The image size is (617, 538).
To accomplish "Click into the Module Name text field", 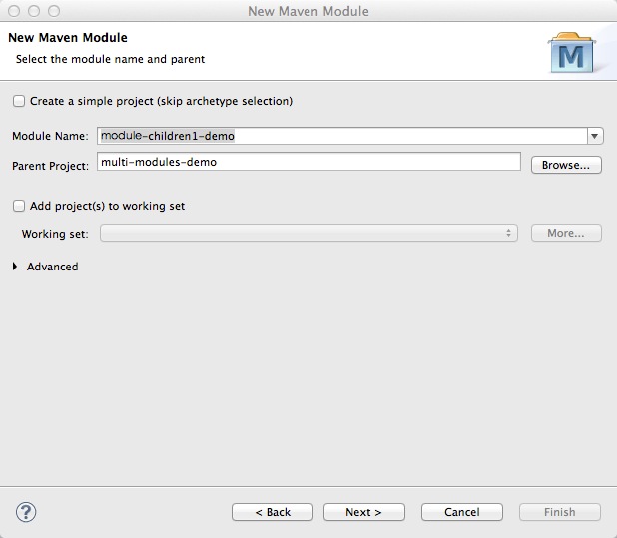I will pos(339,136).
